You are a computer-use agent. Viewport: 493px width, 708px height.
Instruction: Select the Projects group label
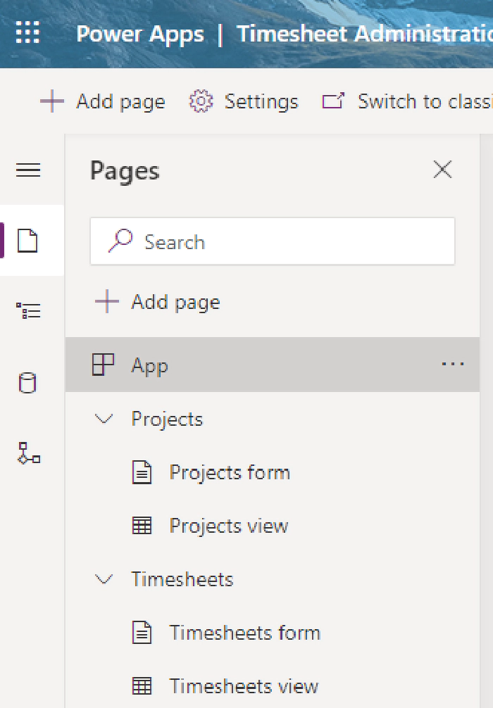[167, 419]
